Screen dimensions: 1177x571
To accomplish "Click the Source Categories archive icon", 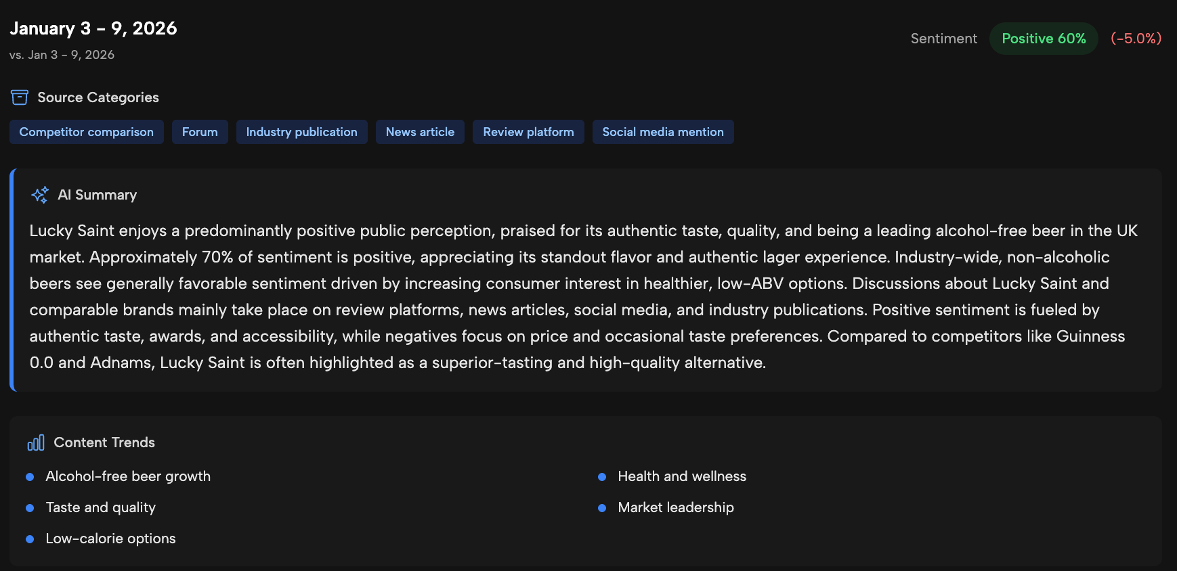I will click(20, 97).
